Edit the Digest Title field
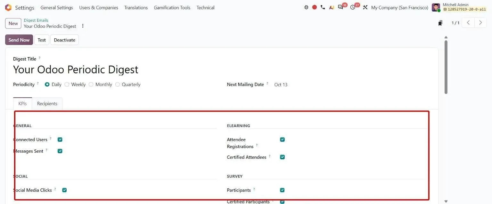 pos(76,70)
